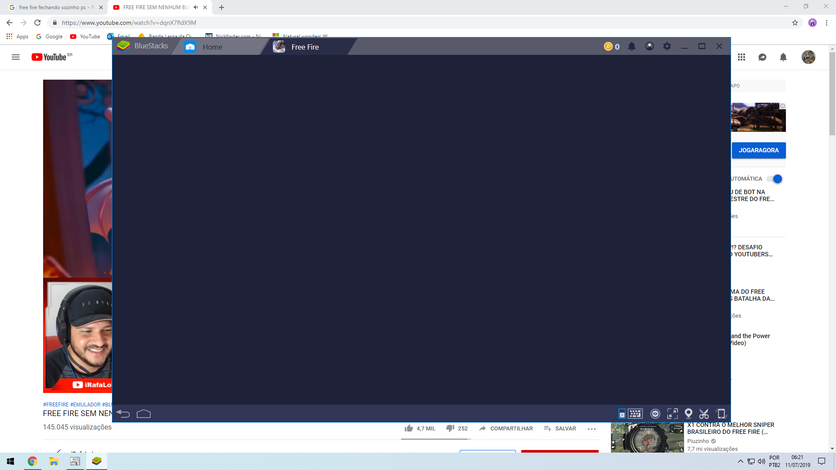Open Chrome from the taskbar

(32, 461)
